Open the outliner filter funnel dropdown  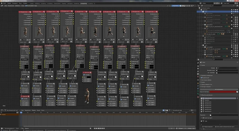tap(234, 6)
